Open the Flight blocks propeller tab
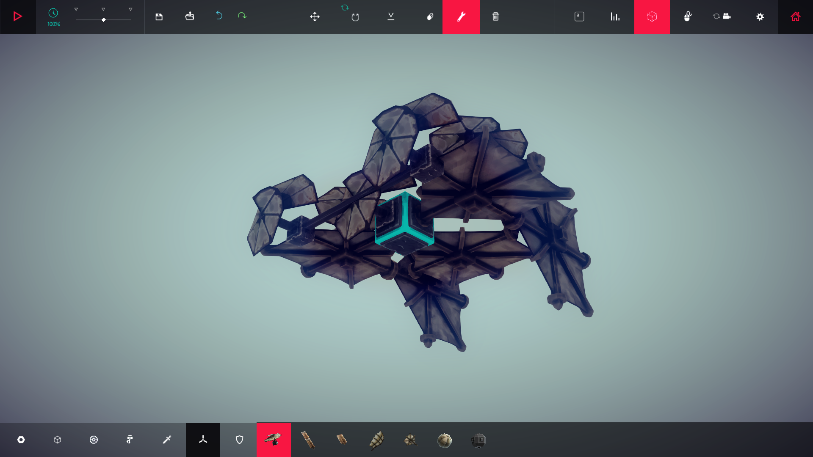Viewport: 813px width, 457px height. click(x=203, y=440)
